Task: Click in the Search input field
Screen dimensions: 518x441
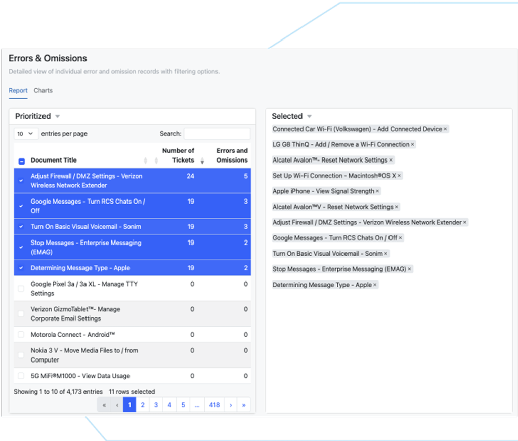Action: coord(217,134)
